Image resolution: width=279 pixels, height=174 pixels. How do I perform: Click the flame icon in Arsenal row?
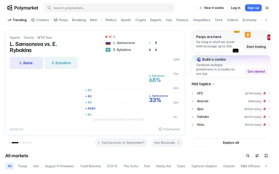click(265, 101)
